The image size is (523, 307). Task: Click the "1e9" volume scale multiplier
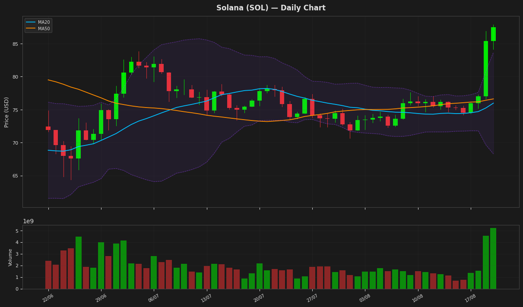point(28,222)
